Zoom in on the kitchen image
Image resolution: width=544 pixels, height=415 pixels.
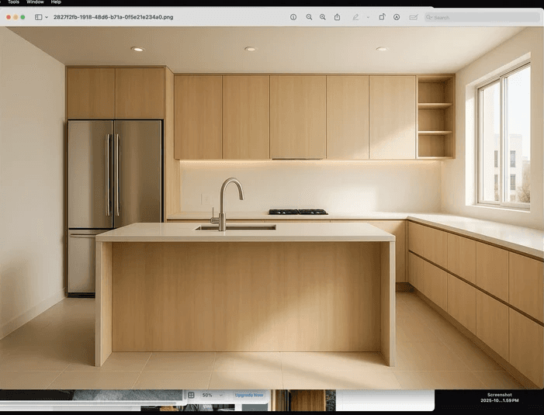point(323,17)
